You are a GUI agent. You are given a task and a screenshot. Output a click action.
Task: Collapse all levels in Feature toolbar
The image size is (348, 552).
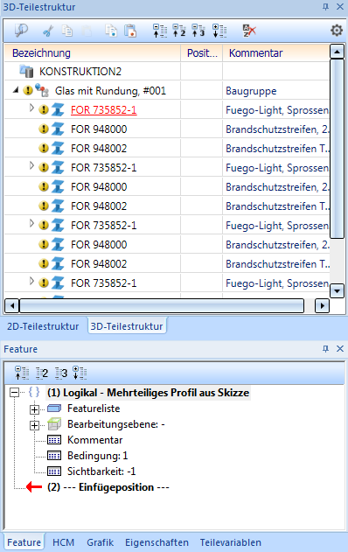22,373
